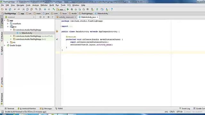Expand the manifests folder
Image resolution: width=205 pixels, height=115 pixels.
tap(8, 24)
